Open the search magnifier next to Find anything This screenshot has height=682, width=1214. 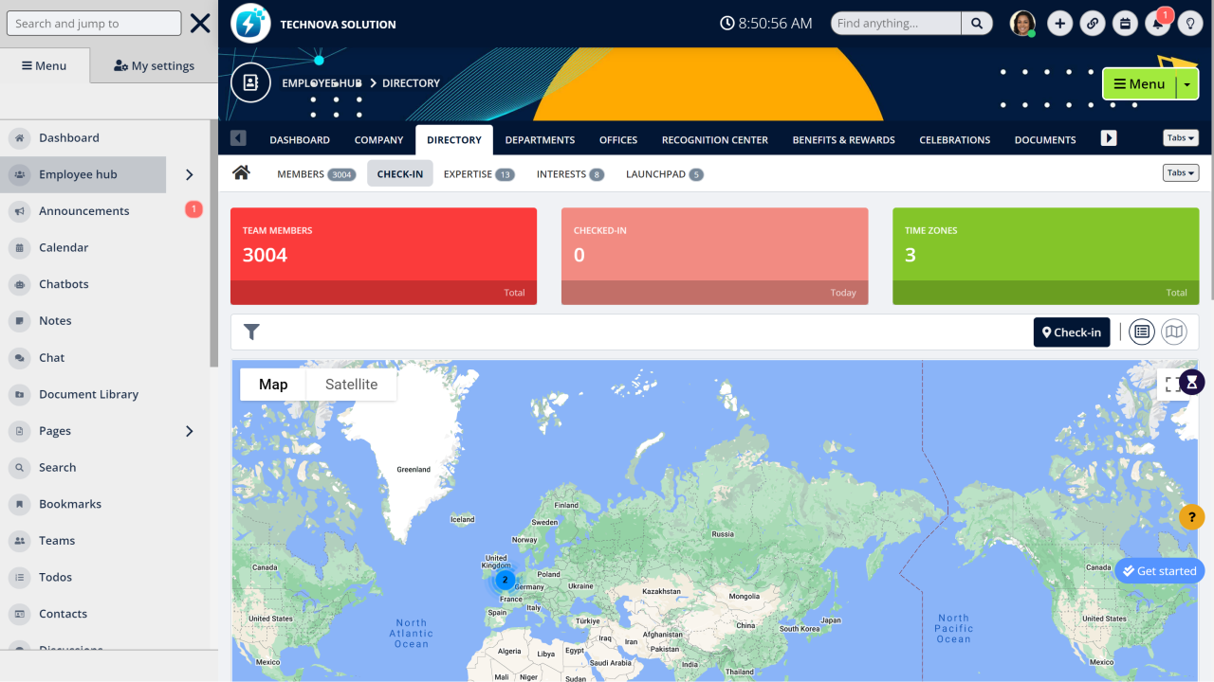point(977,23)
